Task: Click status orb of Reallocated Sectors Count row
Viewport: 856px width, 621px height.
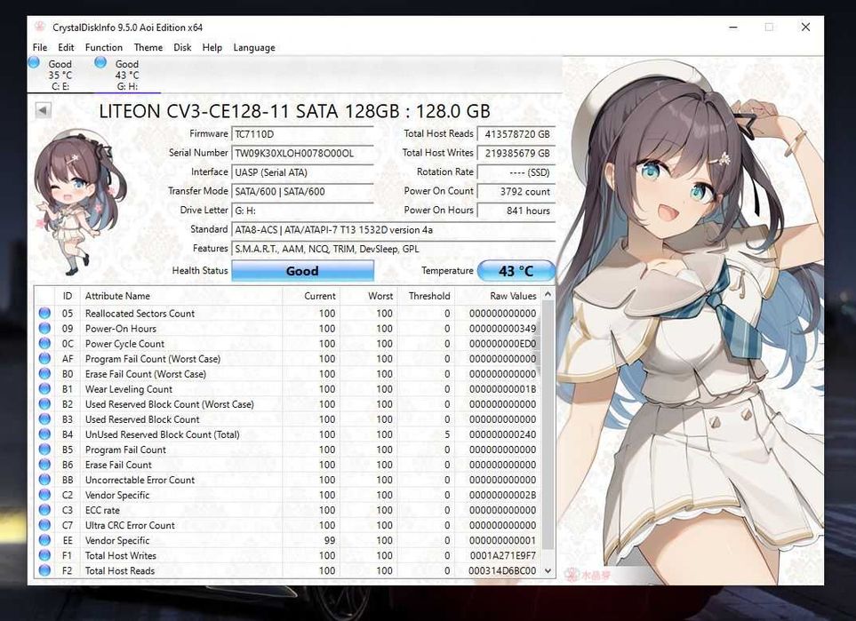Action: tap(44, 314)
